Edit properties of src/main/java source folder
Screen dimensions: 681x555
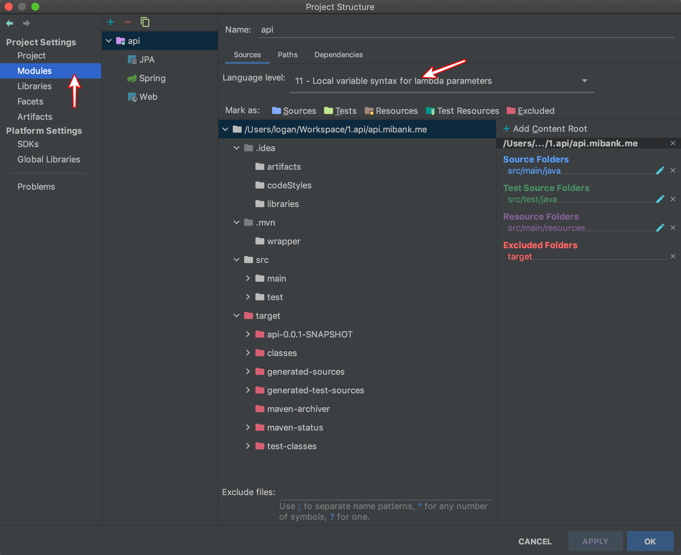pyautogui.click(x=660, y=171)
